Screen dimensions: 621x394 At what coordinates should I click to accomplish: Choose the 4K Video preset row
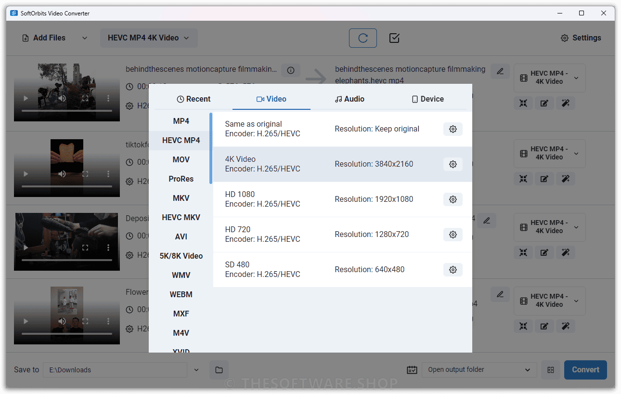pos(342,164)
